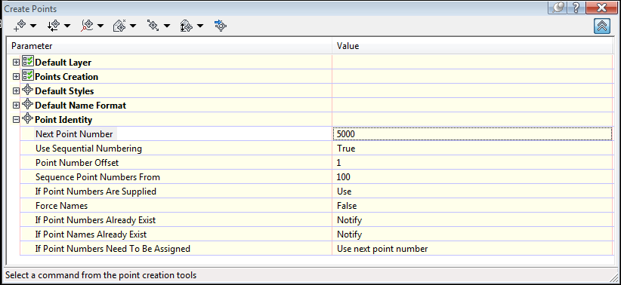Click the Create Points title bar text
Screen dimensions: 621x285
point(30,8)
